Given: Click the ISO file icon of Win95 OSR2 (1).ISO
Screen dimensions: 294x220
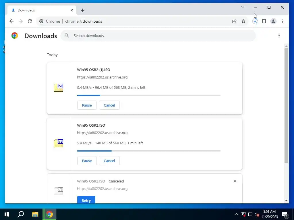Looking at the screenshot, I should [59, 88].
